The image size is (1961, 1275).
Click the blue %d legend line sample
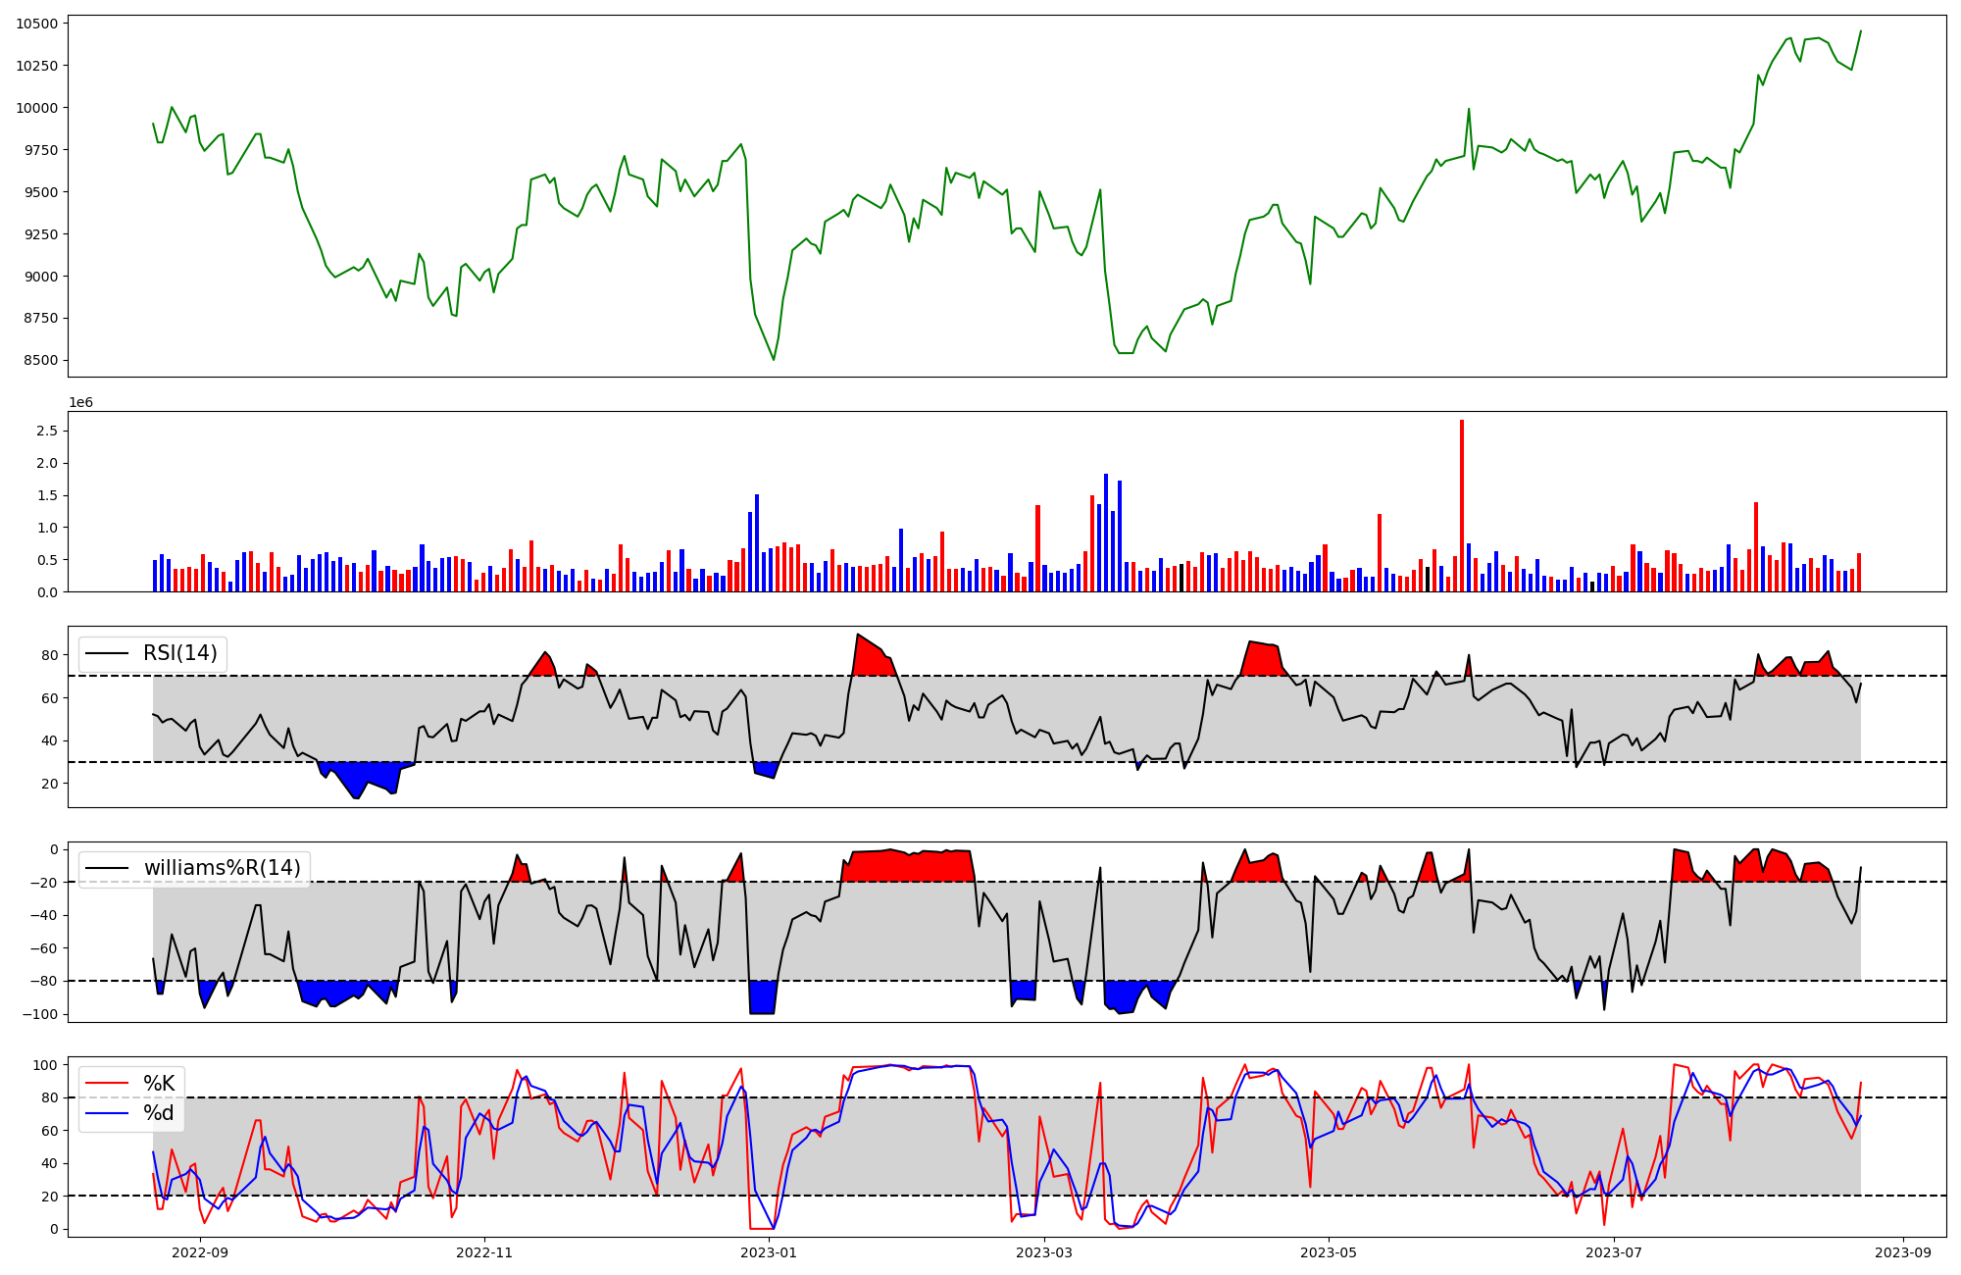107,1113
